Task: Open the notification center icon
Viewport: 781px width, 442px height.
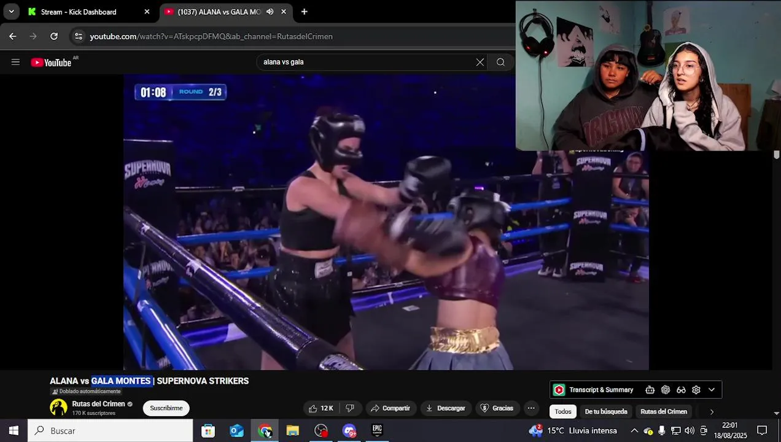Action: click(x=762, y=431)
